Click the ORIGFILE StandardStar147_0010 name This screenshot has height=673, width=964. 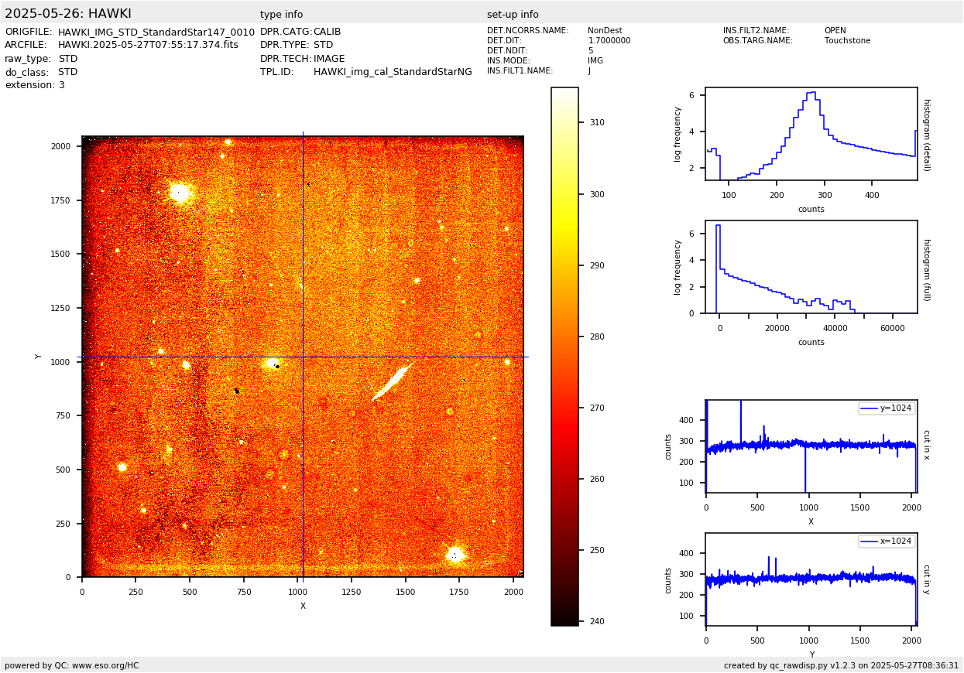coord(156,32)
